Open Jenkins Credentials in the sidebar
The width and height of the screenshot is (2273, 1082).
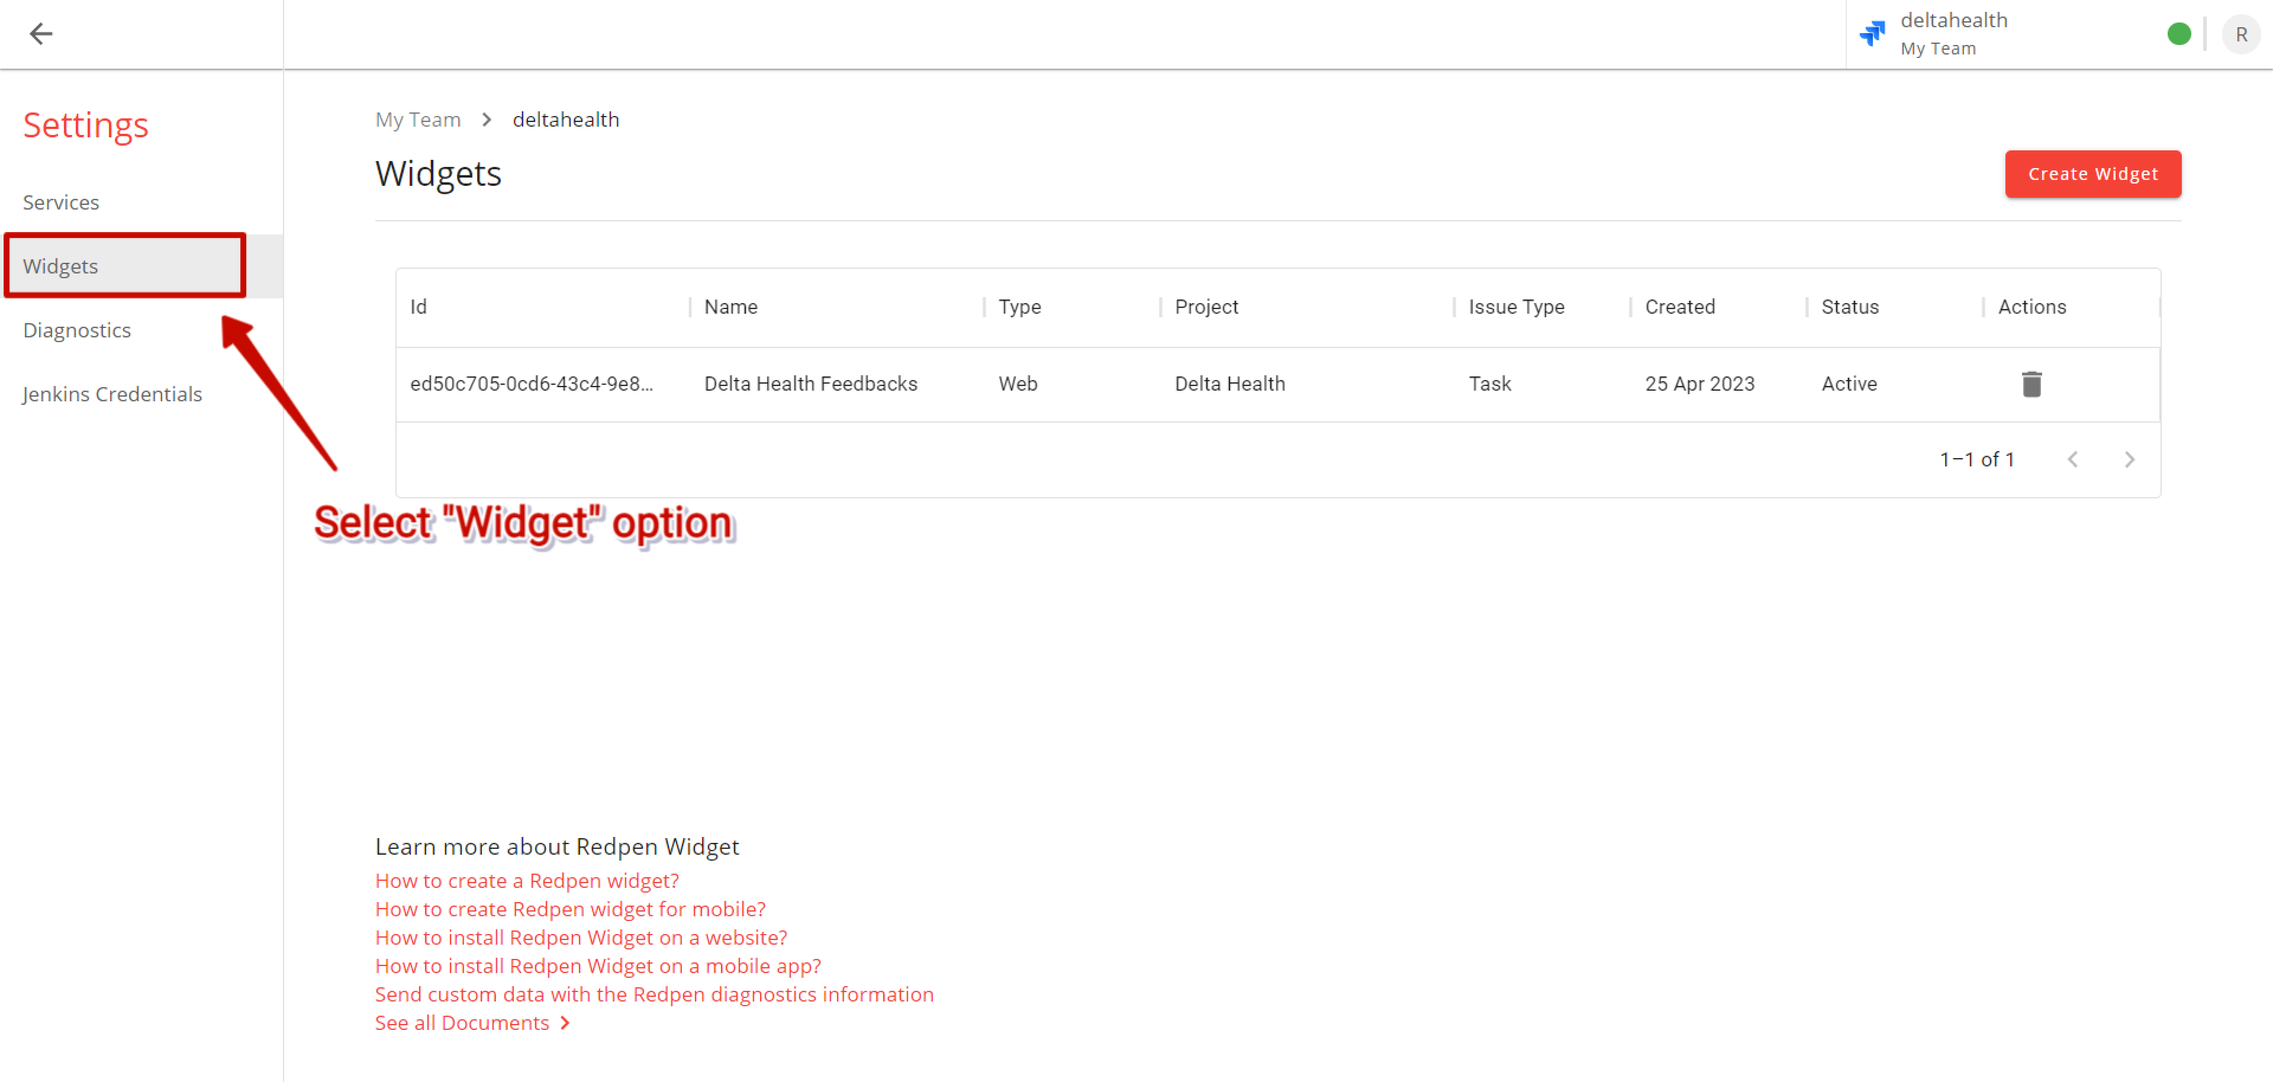(x=112, y=394)
